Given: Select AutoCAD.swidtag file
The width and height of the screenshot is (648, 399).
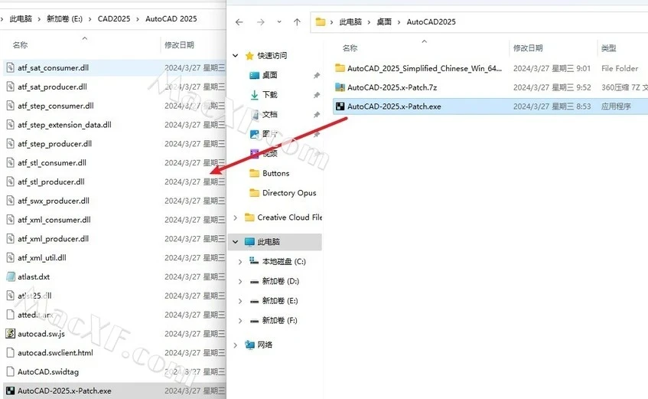Looking at the screenshot, I should (48, 371).
